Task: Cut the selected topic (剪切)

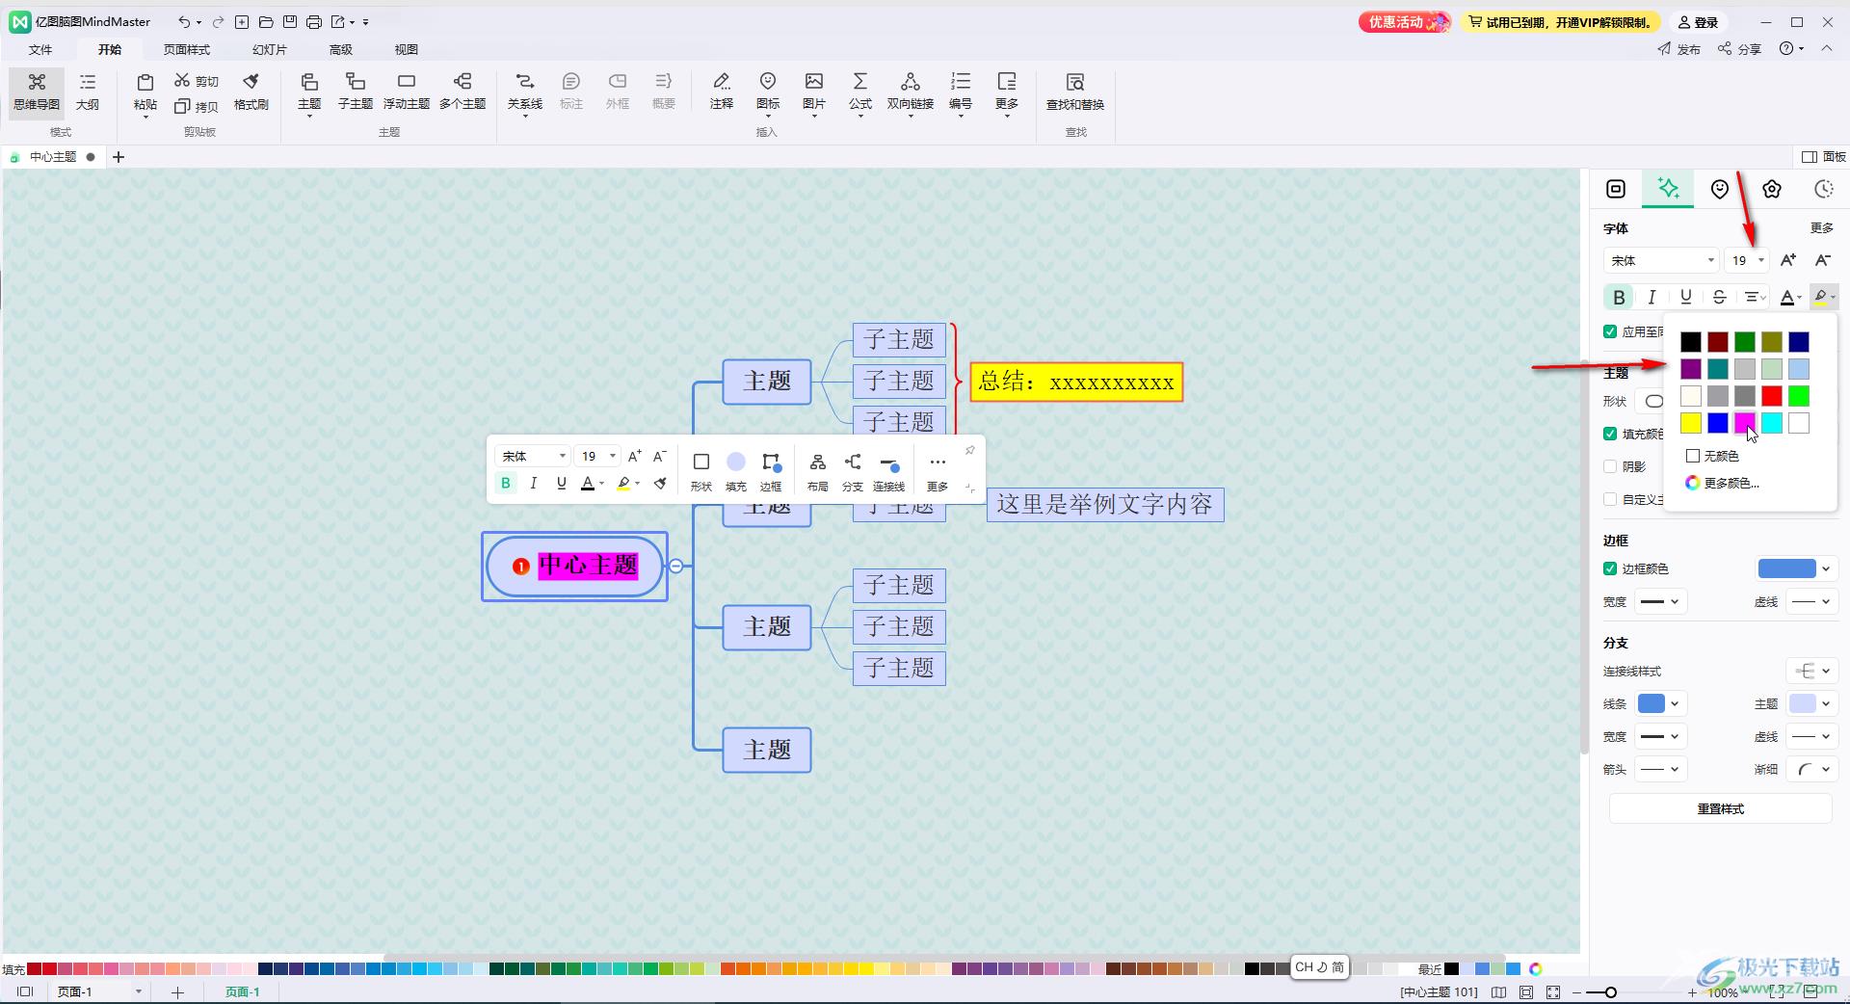Action: pyautogui.click(x=197, y=81)
